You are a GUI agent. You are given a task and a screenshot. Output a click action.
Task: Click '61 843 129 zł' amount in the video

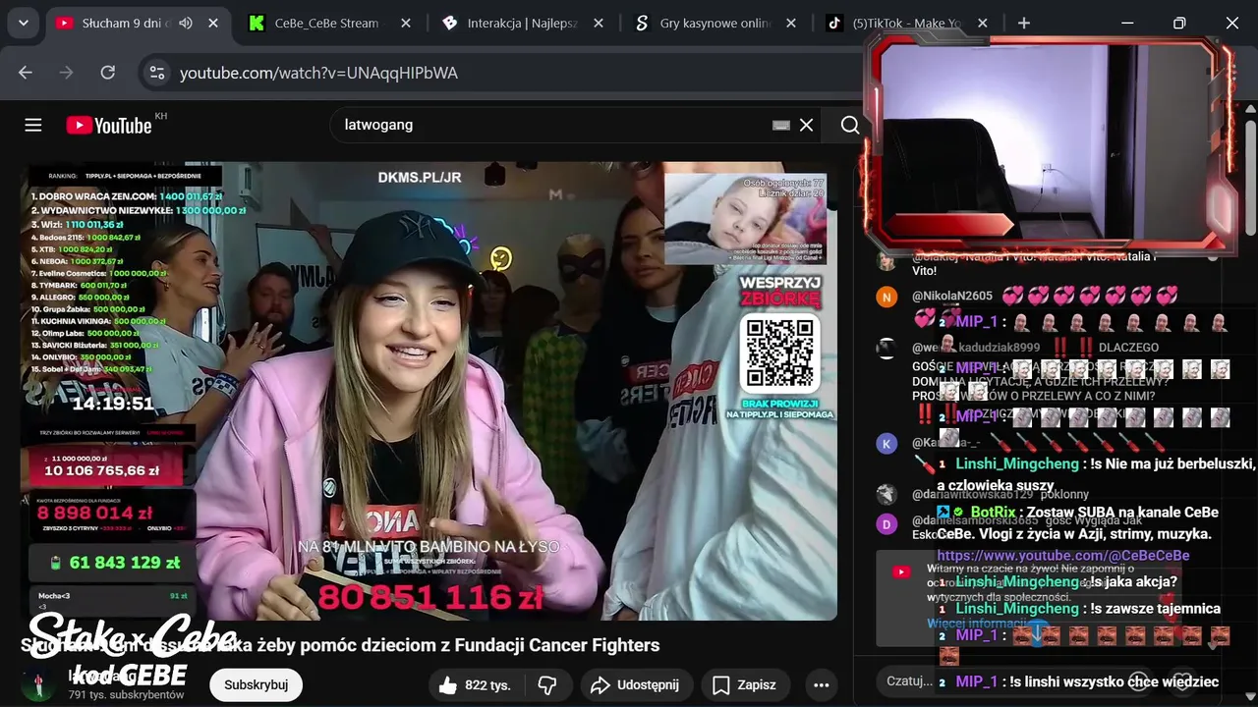[125, 563]
